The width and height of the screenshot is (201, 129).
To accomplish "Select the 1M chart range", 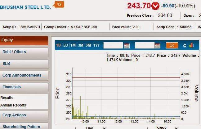I will [73, 45].
